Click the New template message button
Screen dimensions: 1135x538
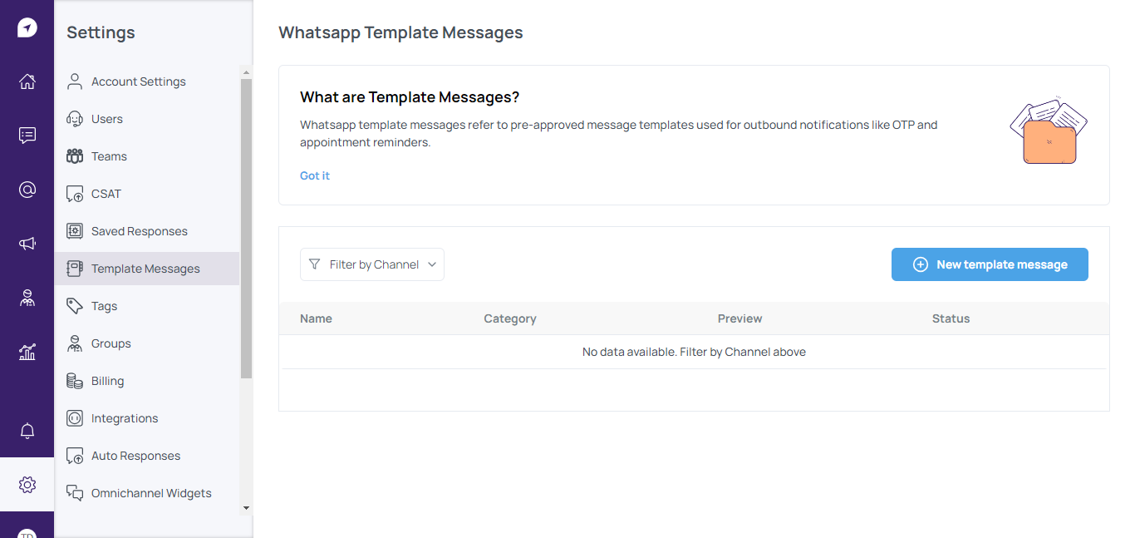point(990,264)
